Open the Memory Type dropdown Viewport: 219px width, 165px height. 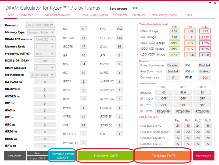tap(41, 32)
